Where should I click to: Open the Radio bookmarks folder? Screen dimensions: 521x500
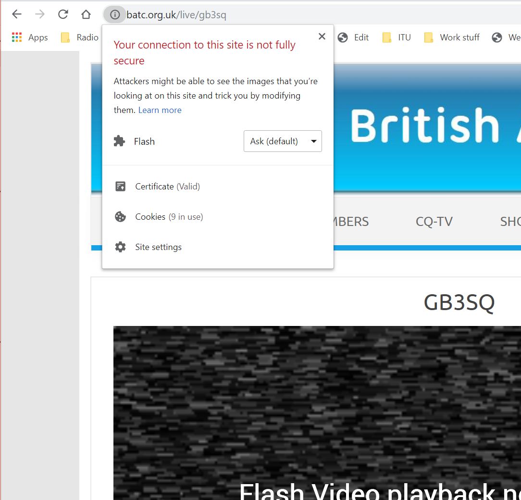pos(80,37)
